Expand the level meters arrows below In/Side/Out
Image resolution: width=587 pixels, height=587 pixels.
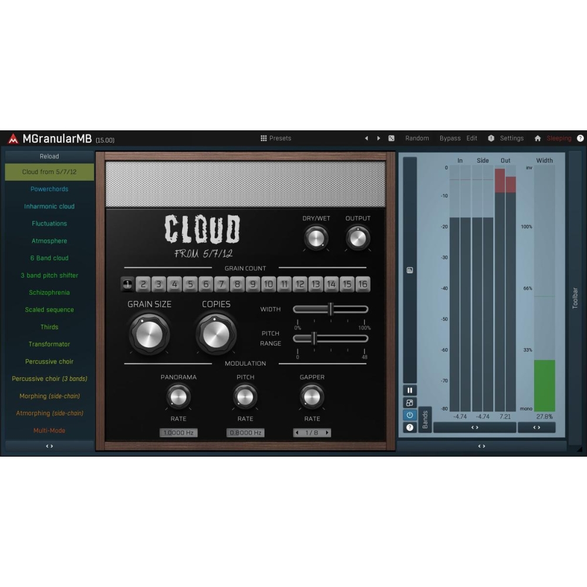pos(475,427)
